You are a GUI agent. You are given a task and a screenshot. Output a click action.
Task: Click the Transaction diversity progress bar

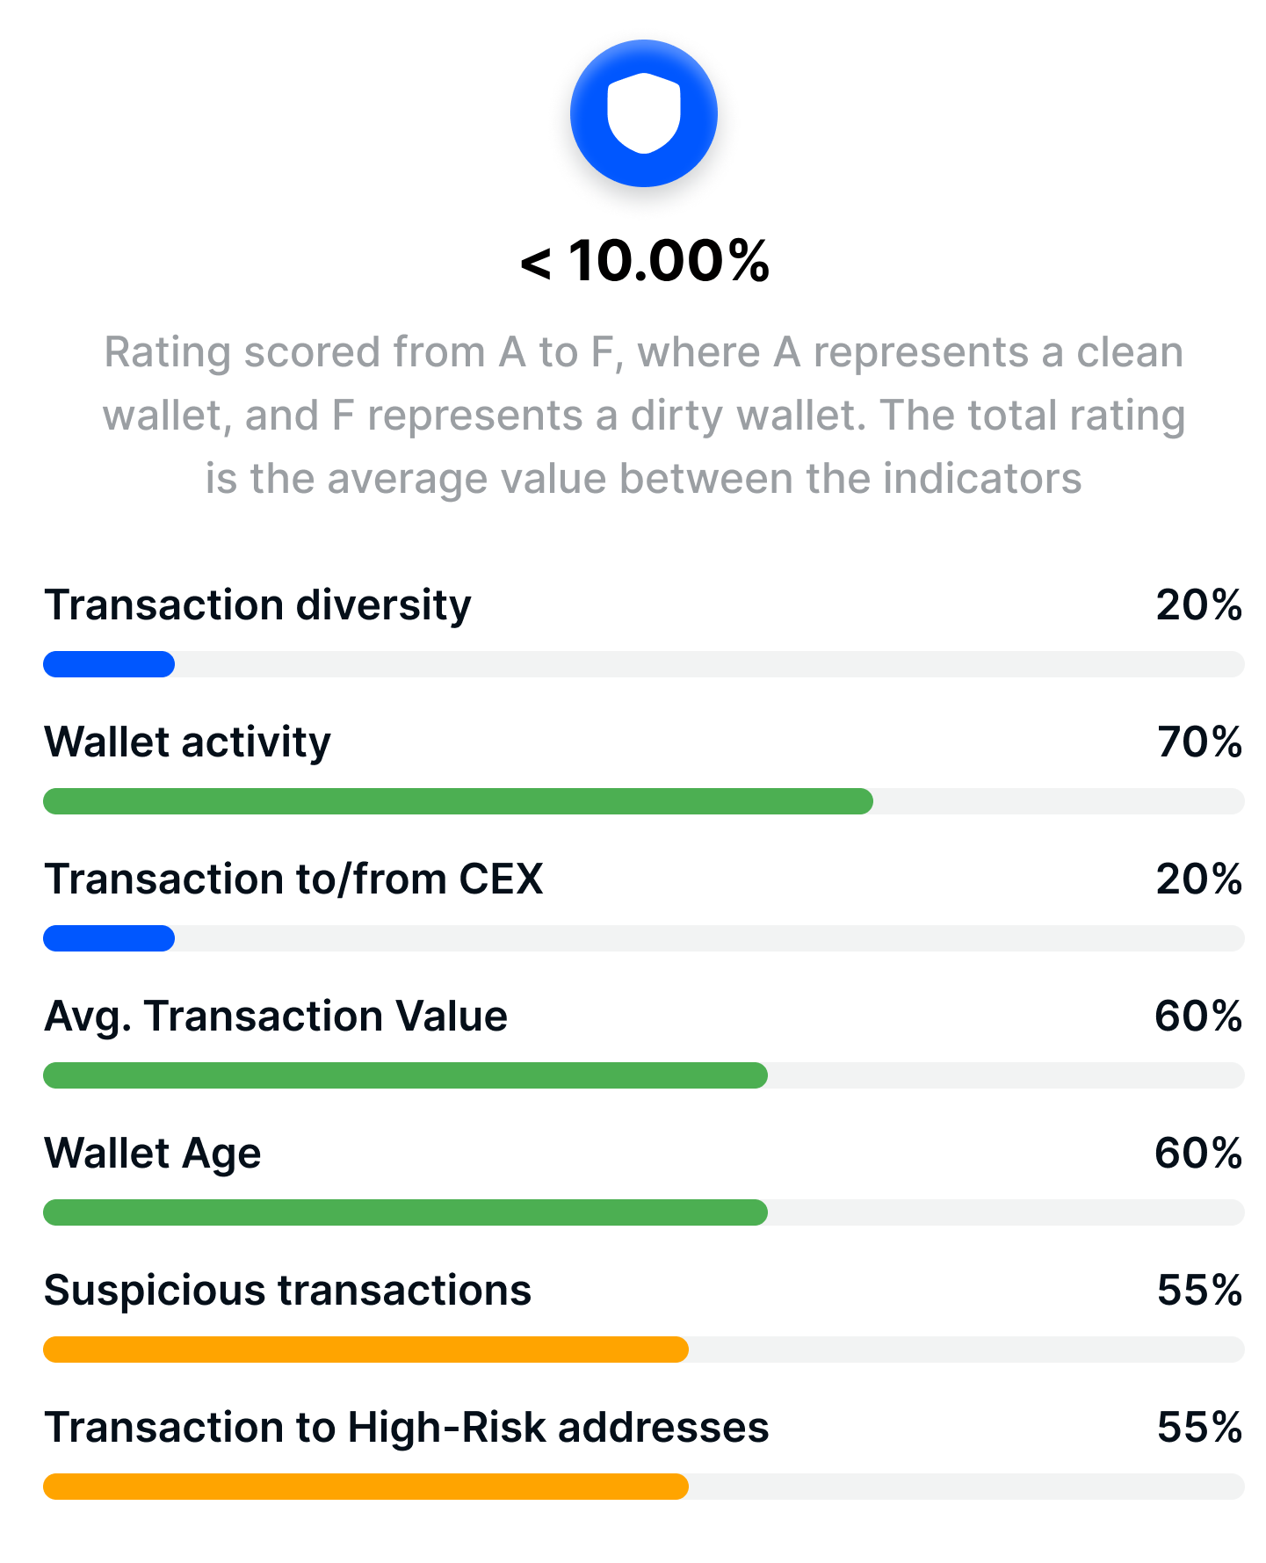pyautogui.click(x=644, y=664)
